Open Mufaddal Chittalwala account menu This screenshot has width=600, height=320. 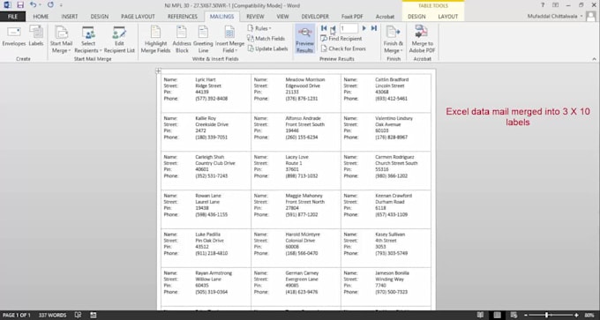pos(555,17)
